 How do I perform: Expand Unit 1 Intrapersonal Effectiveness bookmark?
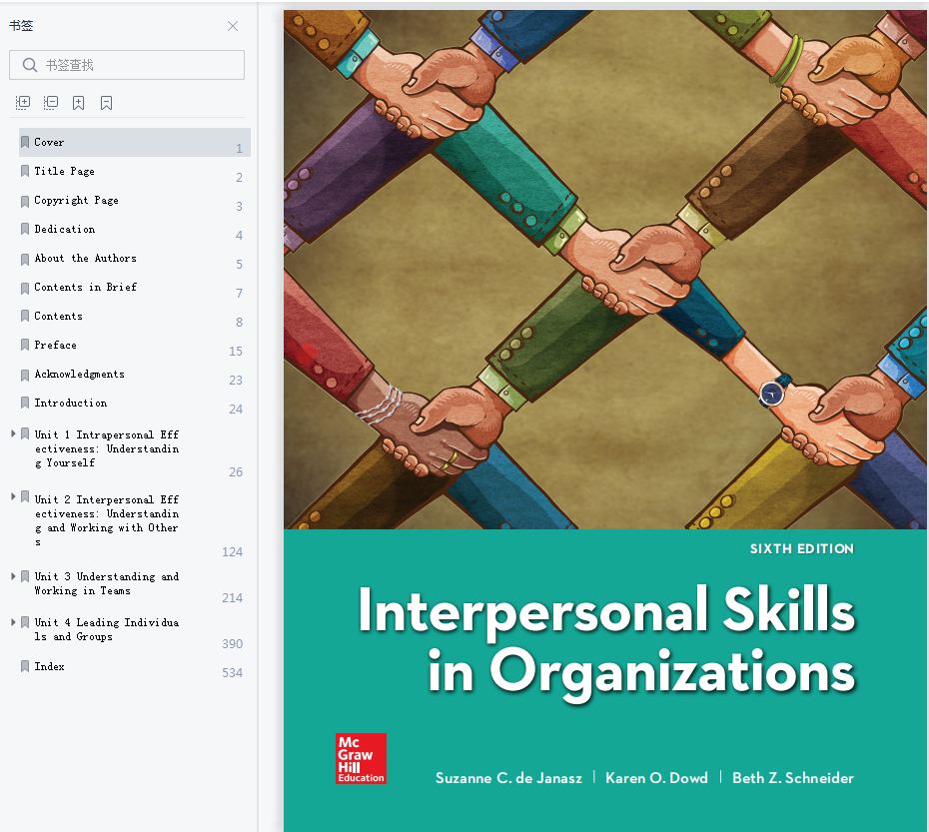coord(13,433)
